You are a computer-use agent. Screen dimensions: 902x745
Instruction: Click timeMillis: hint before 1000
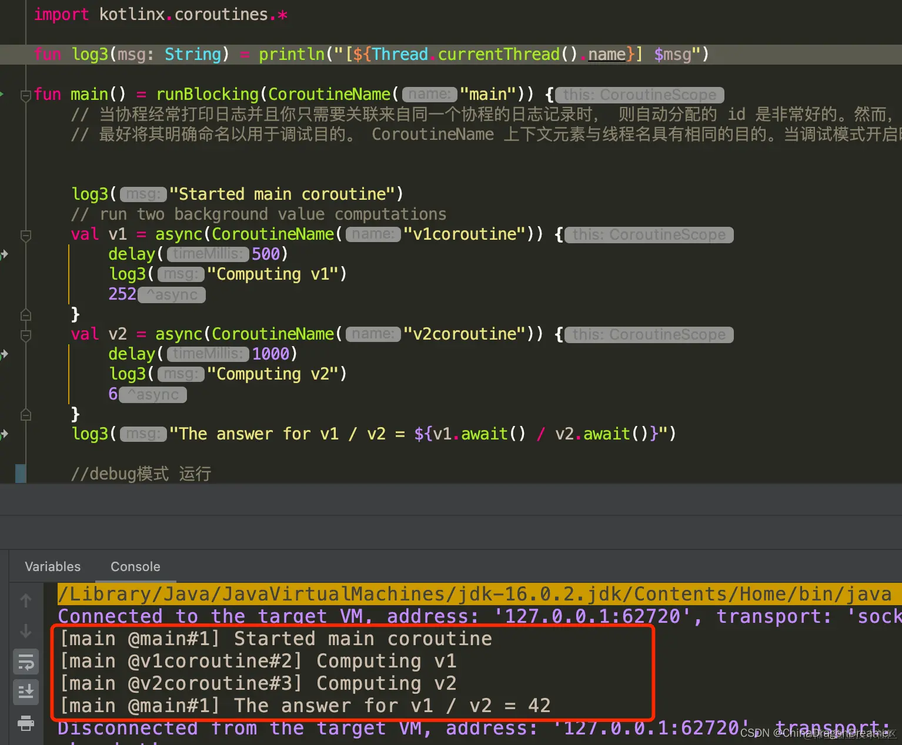208,354
